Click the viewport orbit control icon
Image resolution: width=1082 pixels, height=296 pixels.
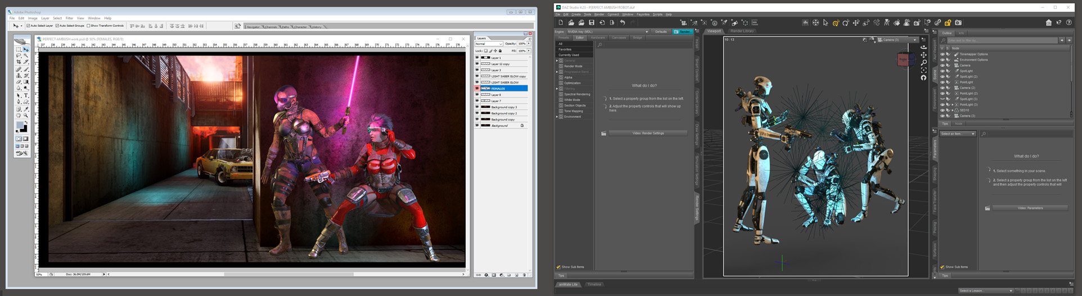coord(923,47)
